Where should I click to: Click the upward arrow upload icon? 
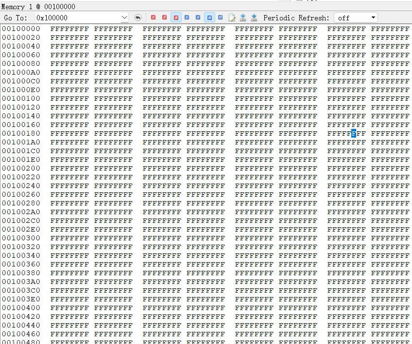pyautogui.click(x=243, y=17)
